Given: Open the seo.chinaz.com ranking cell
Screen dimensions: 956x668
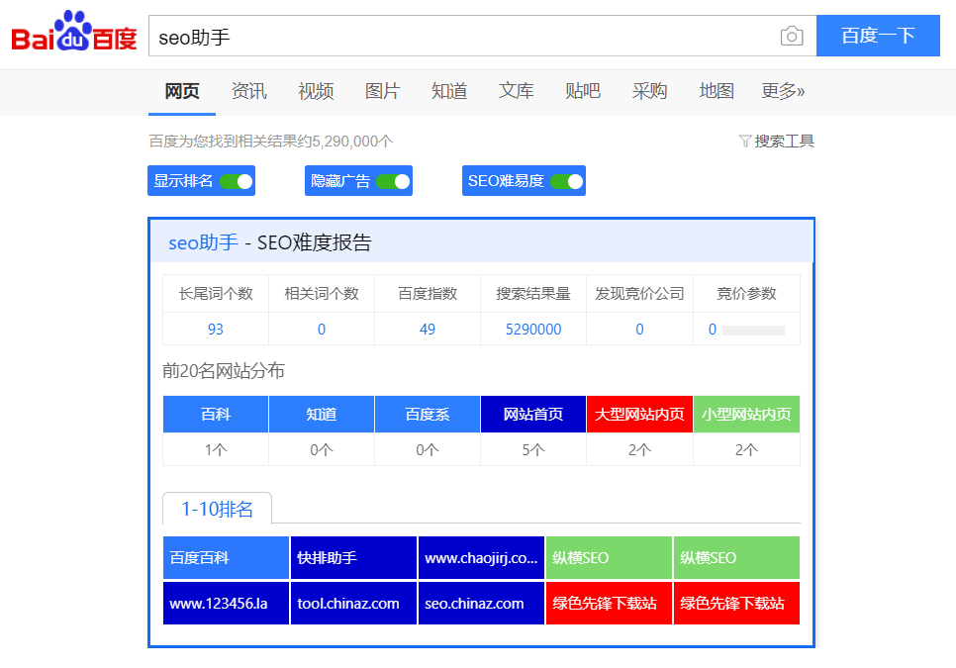Looking at the screenshot, I should tap(481, 604).
